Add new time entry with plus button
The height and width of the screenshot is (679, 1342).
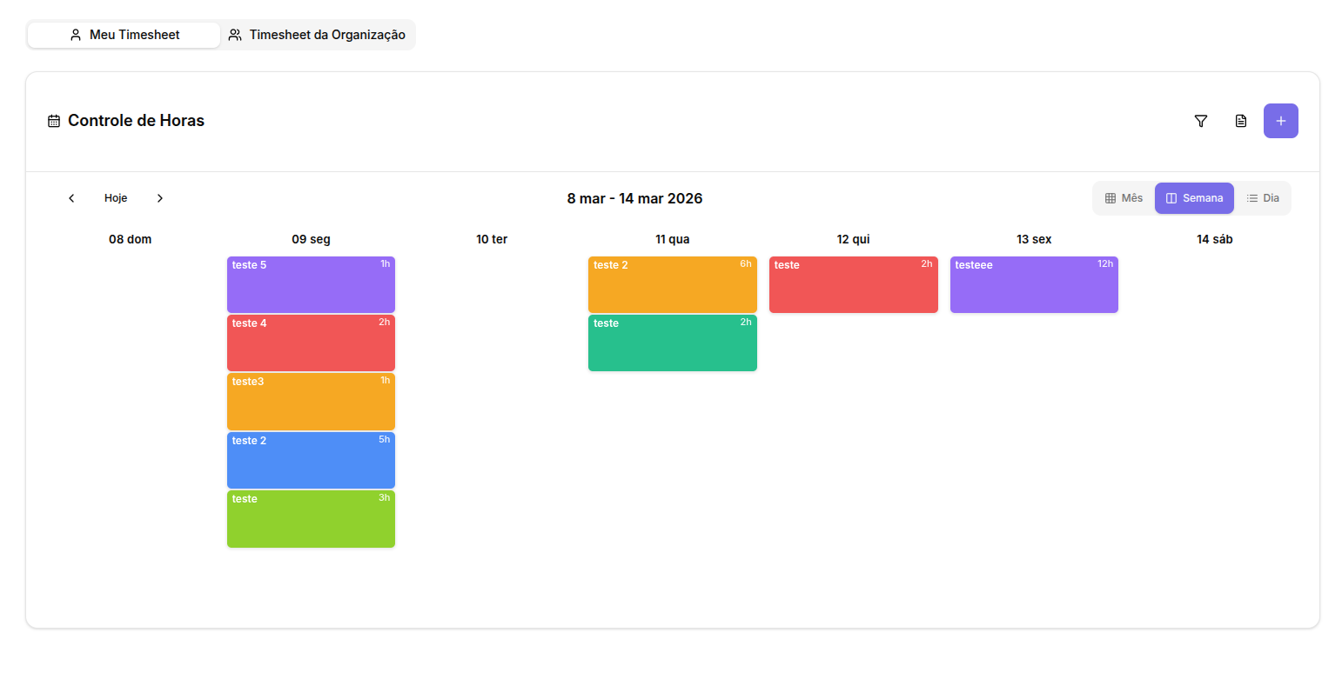pos(1280,121)
